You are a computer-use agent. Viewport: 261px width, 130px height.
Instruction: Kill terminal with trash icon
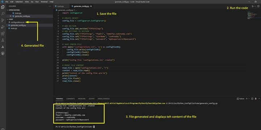coord(255,99)
